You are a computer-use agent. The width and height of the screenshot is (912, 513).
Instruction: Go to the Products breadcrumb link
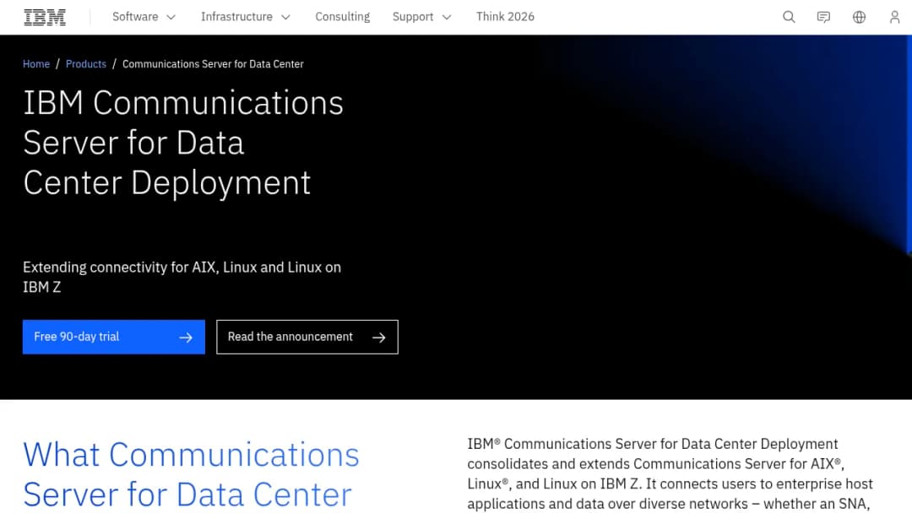pyautogui.click(x=86, y=64)
